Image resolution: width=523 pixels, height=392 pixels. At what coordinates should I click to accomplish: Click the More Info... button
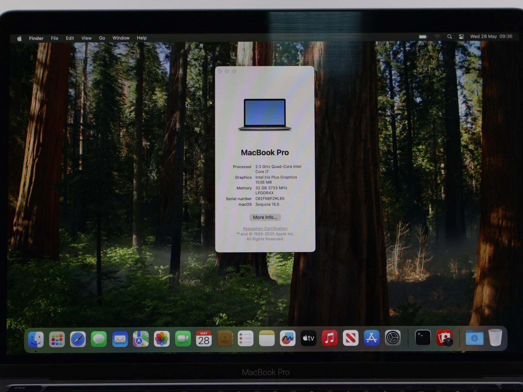[265, 217]
